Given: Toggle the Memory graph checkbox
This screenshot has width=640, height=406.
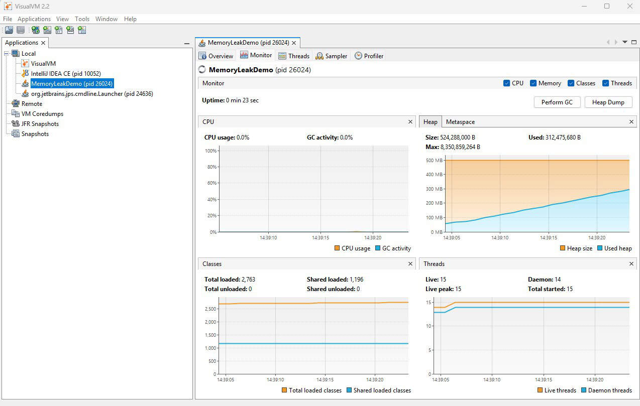Looking at the screenshot, I should [534, 83].
